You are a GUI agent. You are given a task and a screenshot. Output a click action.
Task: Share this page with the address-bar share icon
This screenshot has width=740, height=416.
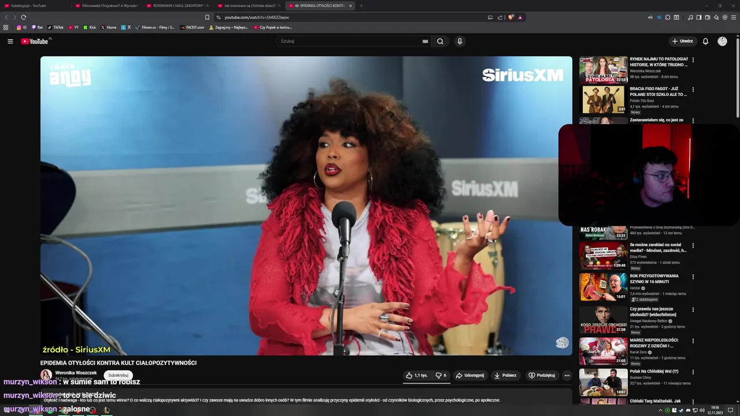500,17
